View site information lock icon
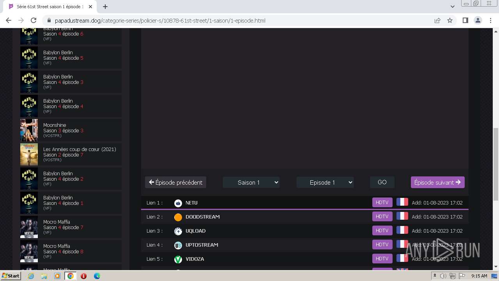The width and height of the screenshot is (499, 281). tap(49, 20)
